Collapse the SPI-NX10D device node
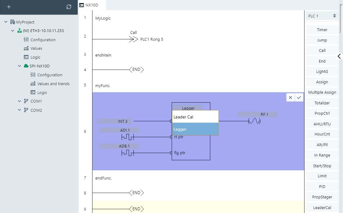Screen dimensions: 343x213 pos(20,66)
